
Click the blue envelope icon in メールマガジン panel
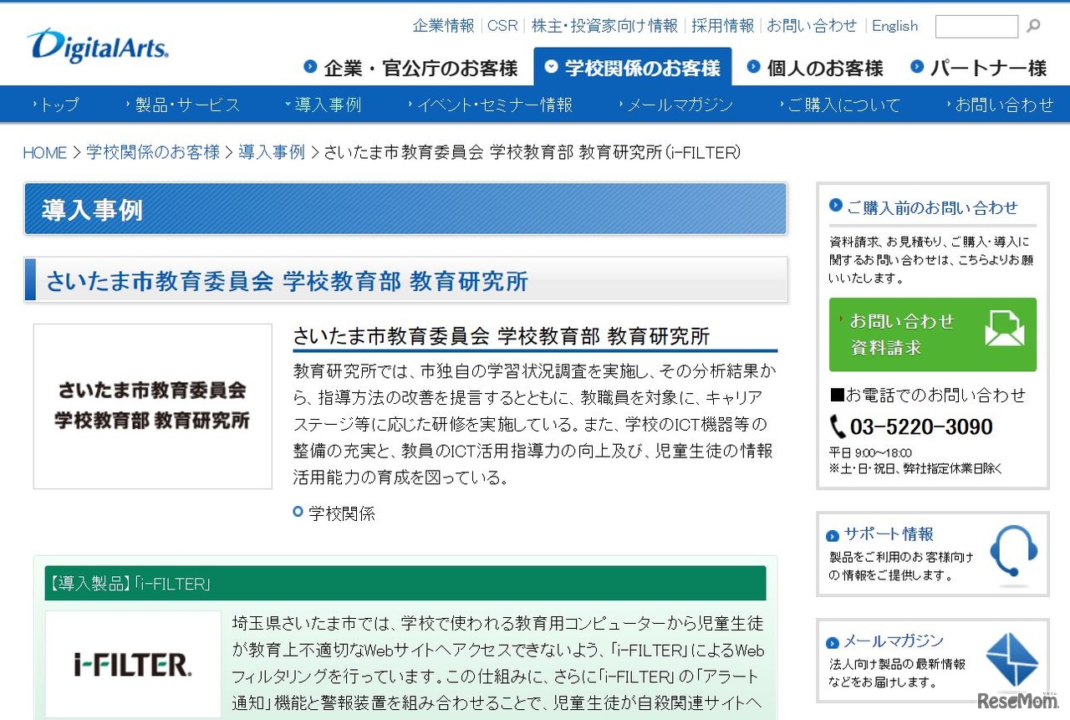1014,659
